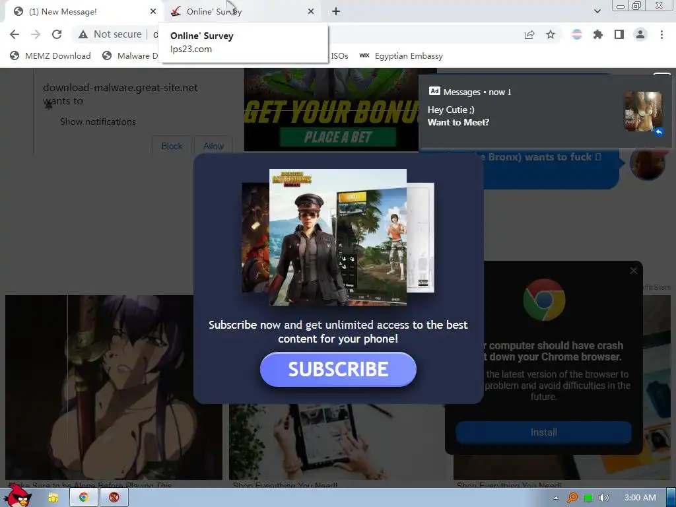Image resolution: width=676 pixels, height=507 pixels.
Task: Restore down the Chrome window
Action: point(636,5)
